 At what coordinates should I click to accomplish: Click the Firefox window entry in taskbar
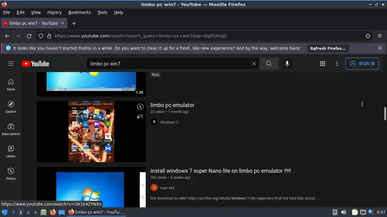click(96, 212)
